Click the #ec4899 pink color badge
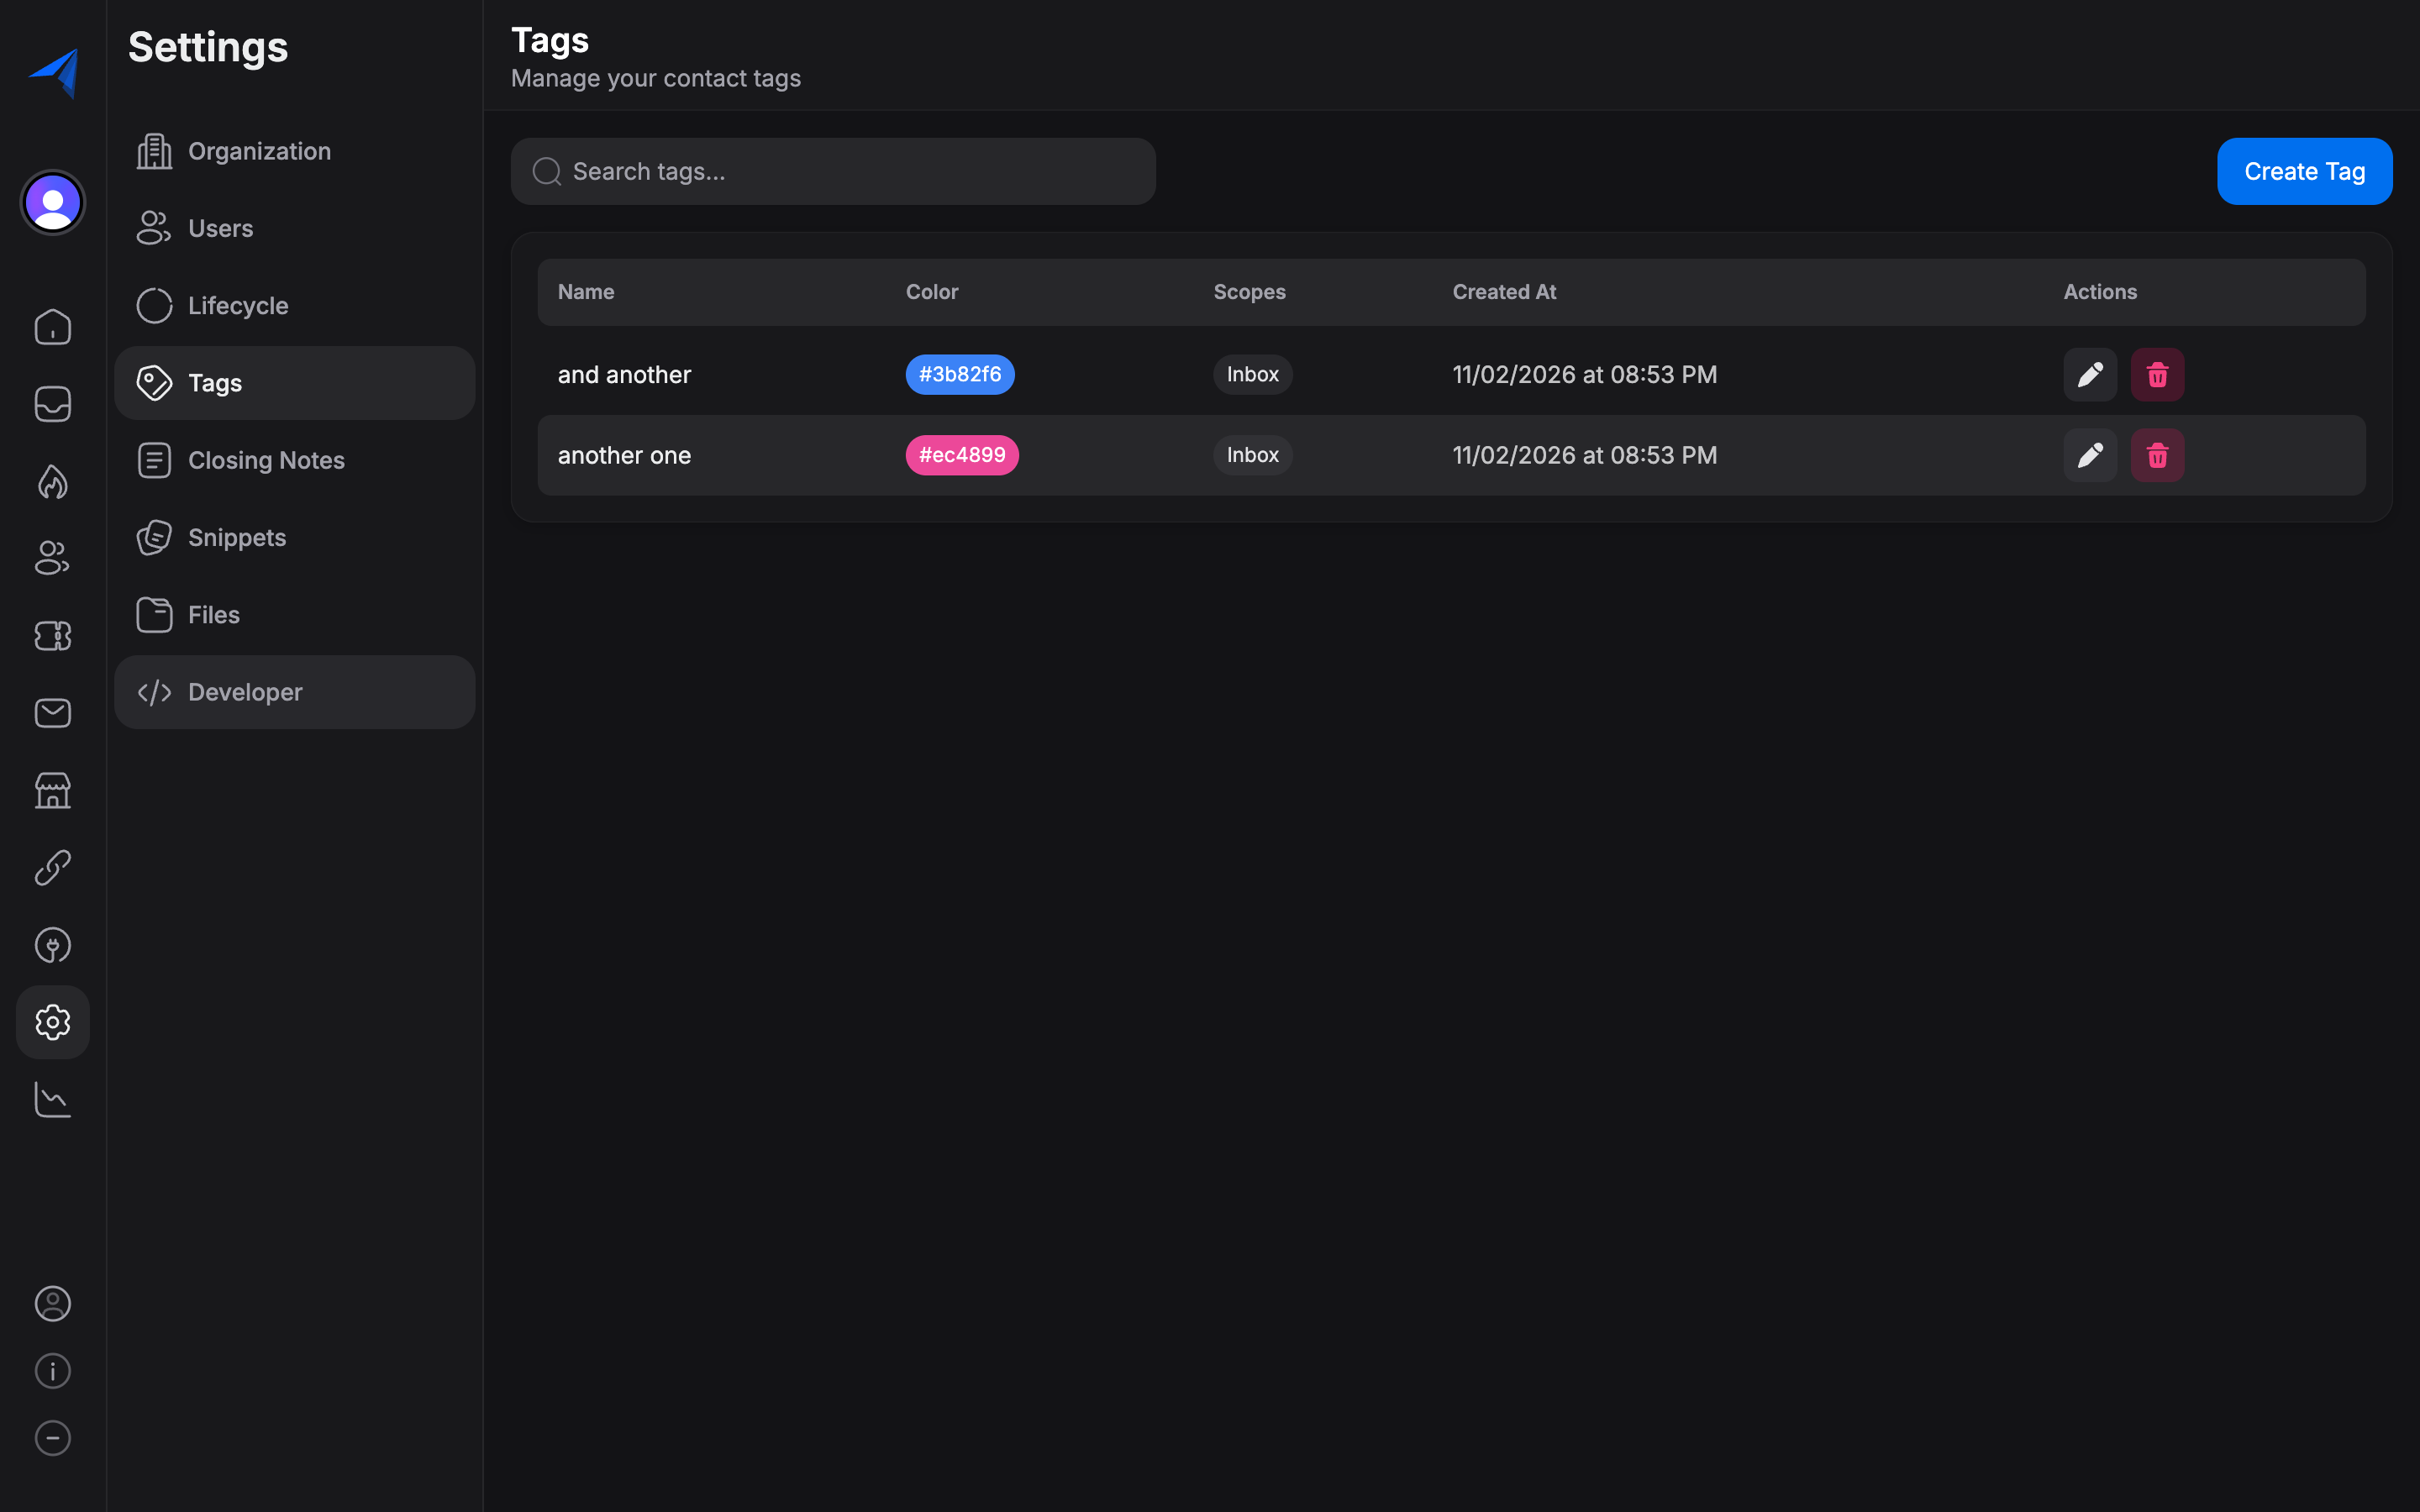 962,455
